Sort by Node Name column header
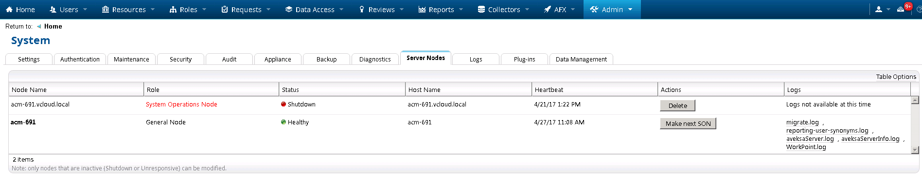This screenshot has width=922, height=181. pyautogui.click(x=76, y=90)
